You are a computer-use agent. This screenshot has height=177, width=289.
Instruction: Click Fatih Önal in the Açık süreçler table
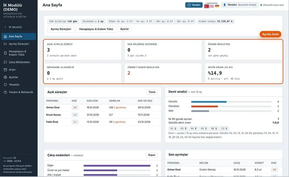(x=52, y=122)
